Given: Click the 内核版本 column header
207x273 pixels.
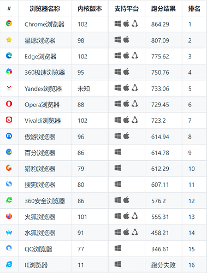Looking at the screenshot, I should (x=90, y=9).
